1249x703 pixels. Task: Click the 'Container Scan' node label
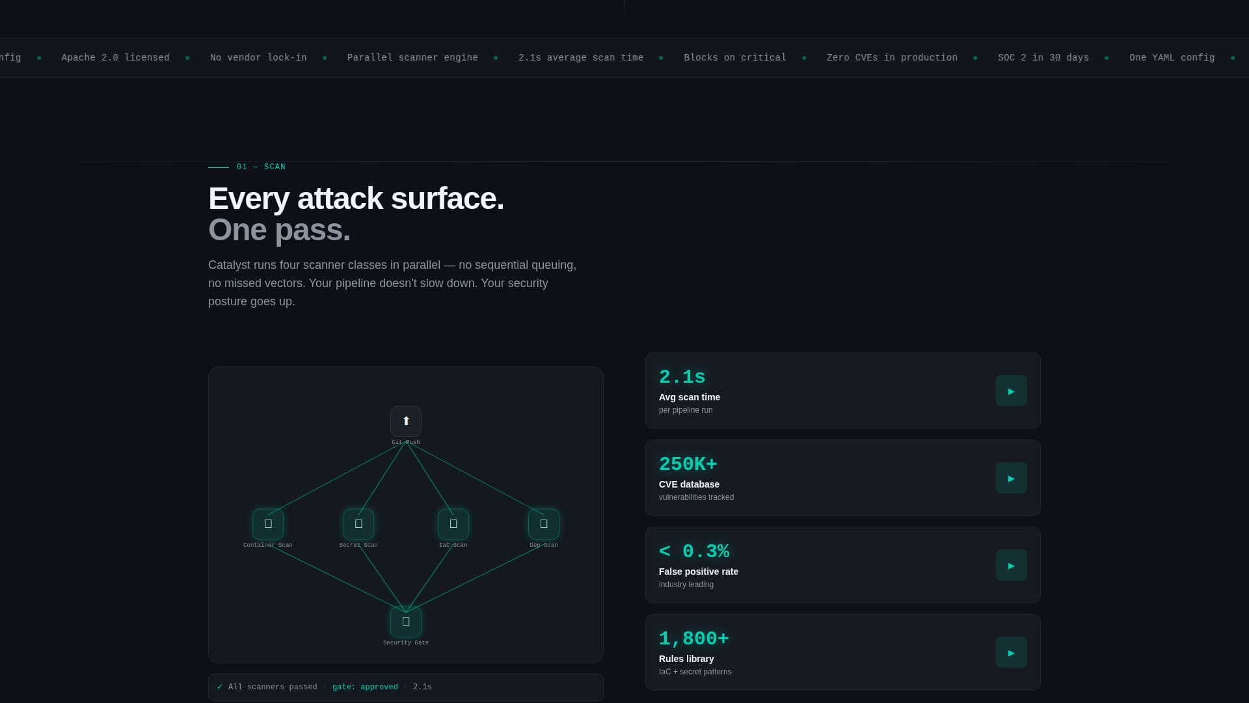point(268,545)
